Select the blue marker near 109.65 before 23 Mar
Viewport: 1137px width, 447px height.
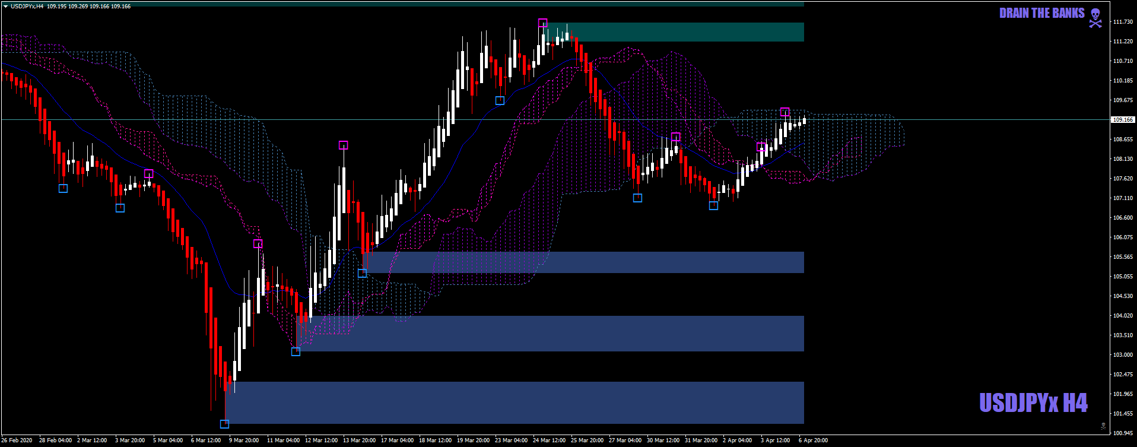500,100
